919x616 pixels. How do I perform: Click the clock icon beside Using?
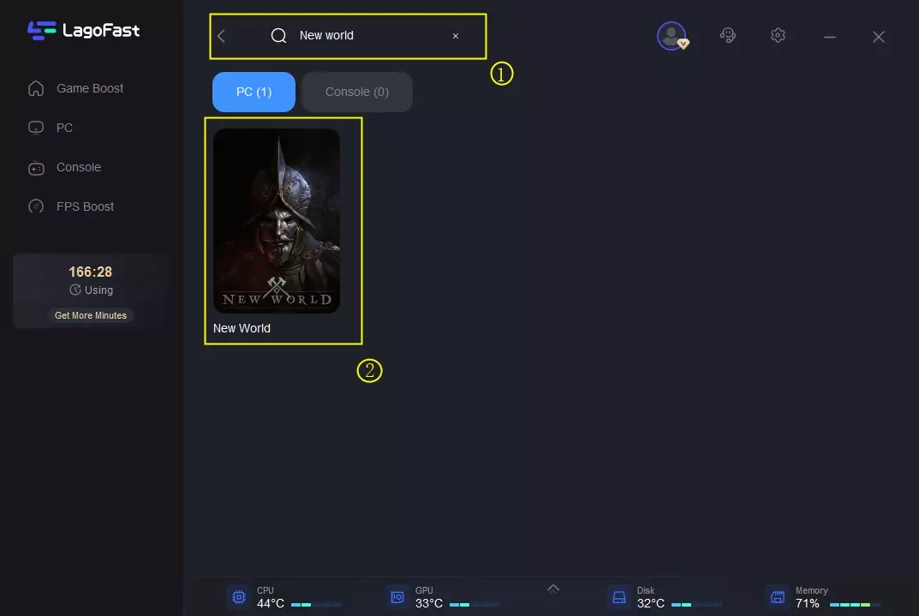coord(75,290)
